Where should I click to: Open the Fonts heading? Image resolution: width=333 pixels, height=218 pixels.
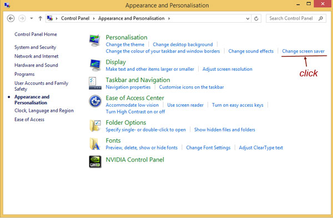pos(113,141)
